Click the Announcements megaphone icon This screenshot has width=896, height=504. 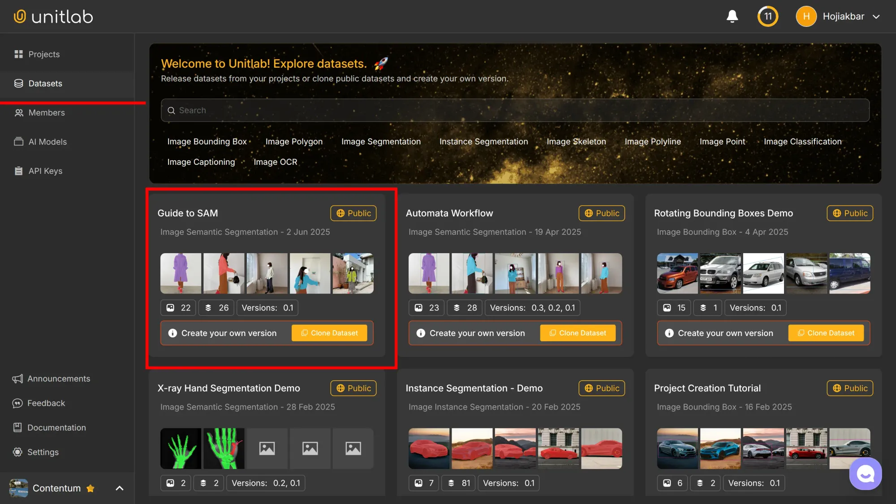coord(17,379)
